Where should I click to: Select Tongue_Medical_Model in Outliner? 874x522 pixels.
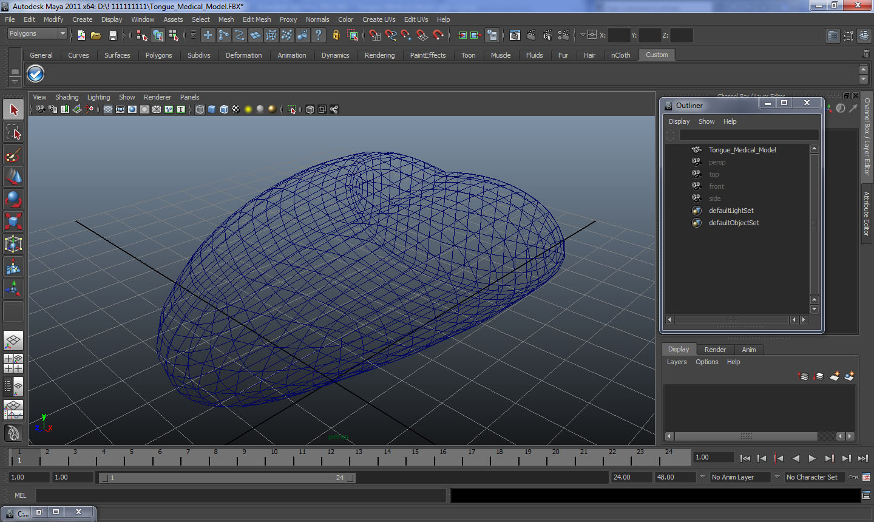(742, 150)
